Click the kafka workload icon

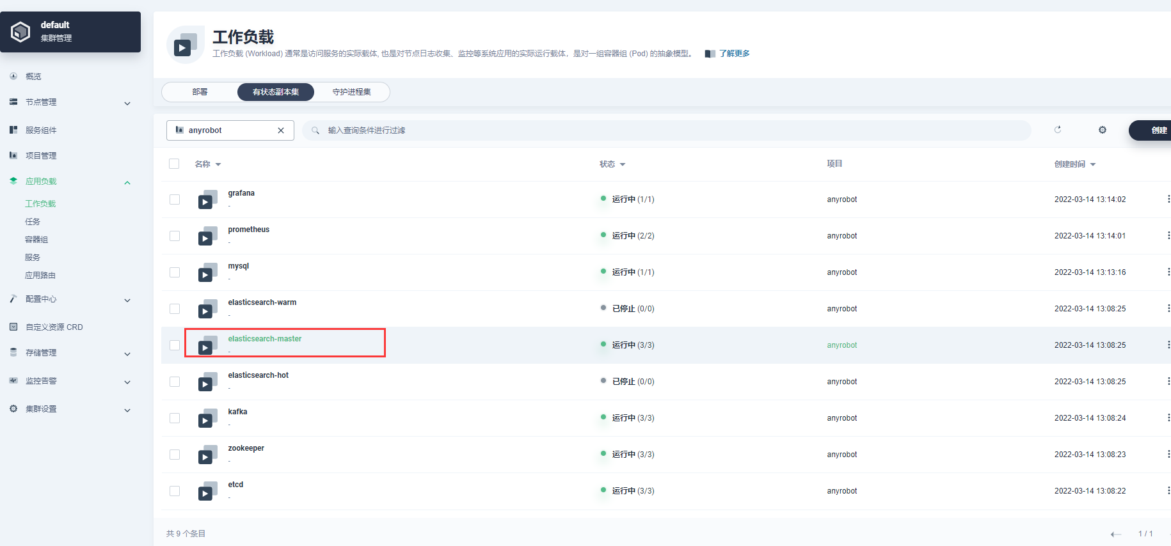[x=207, y=418]
